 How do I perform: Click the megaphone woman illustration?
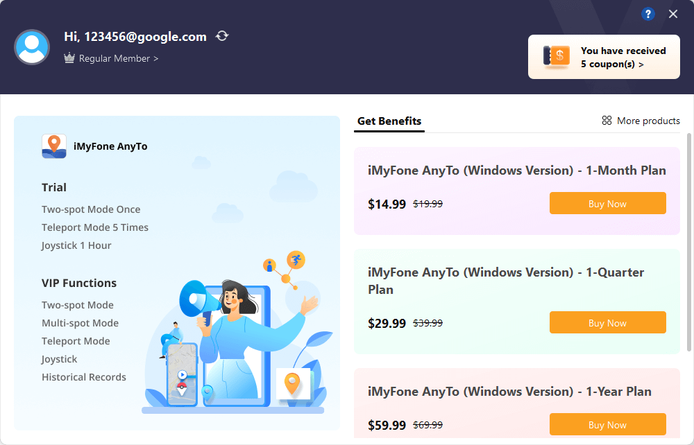click(x=237, y=333)
